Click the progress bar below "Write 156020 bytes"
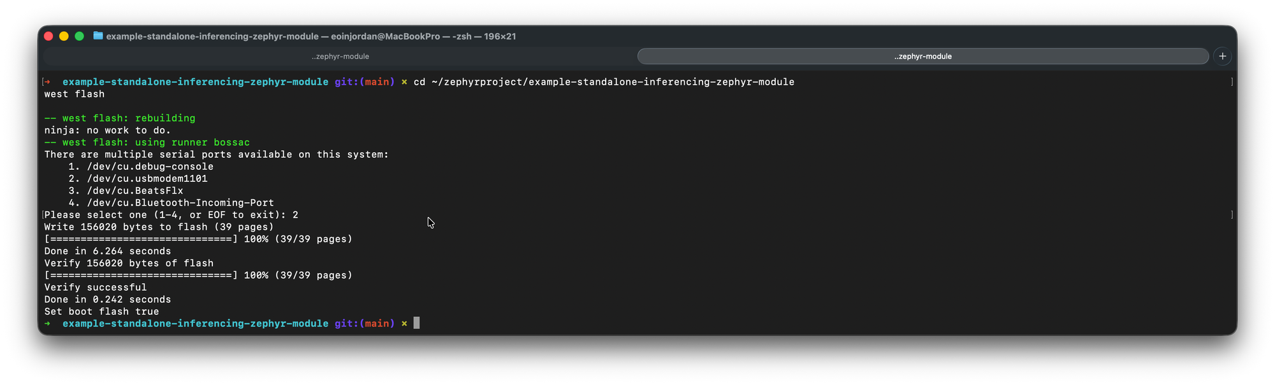The image size is (1275, 385). point(141,239)
